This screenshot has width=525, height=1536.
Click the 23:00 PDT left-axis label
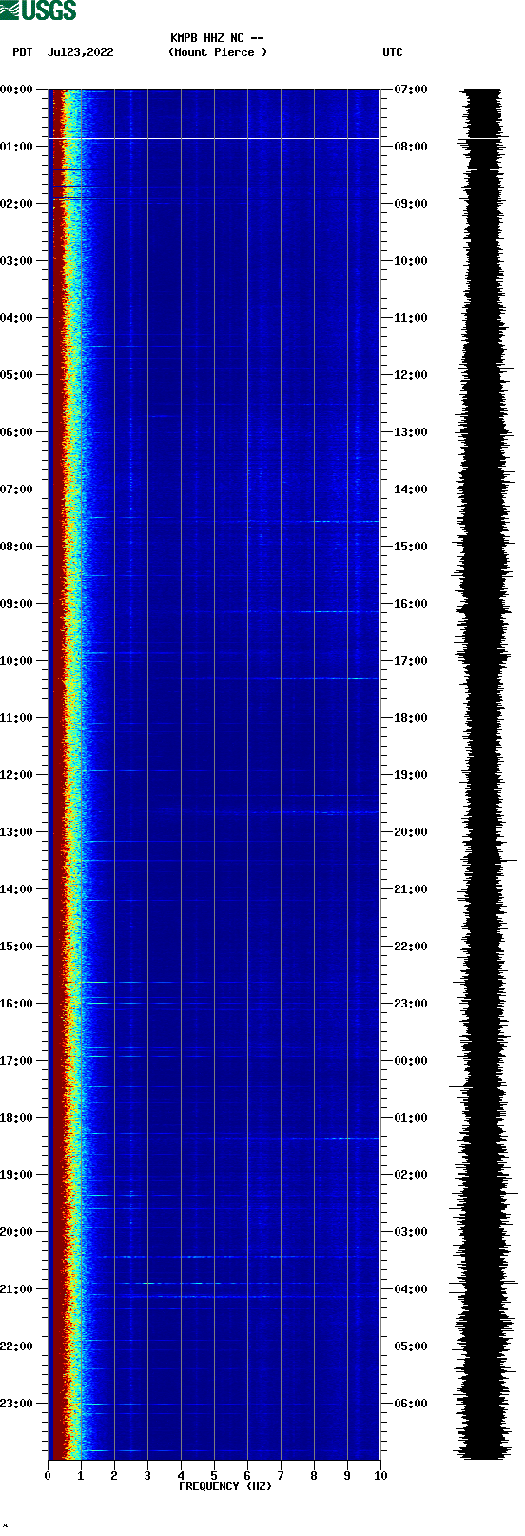(16, 1404)
